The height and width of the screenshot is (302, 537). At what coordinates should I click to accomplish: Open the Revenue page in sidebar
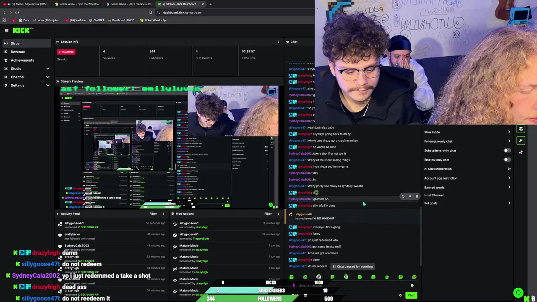(27, 52)
